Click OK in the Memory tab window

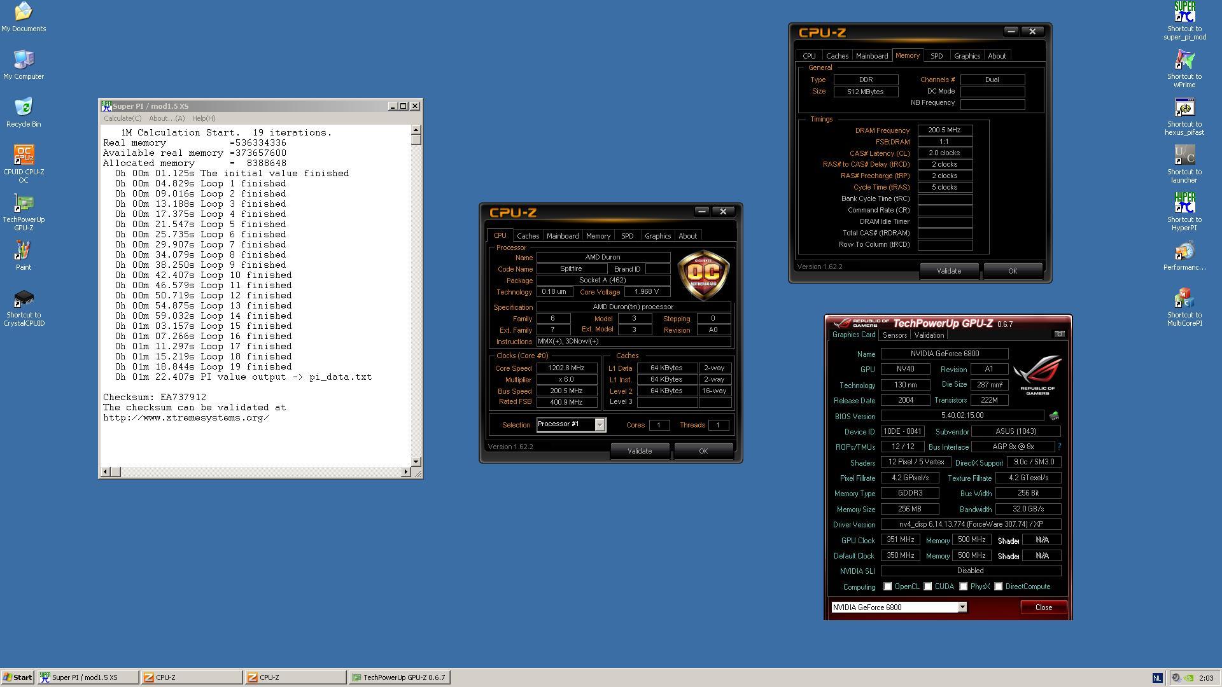[1013, 271]
